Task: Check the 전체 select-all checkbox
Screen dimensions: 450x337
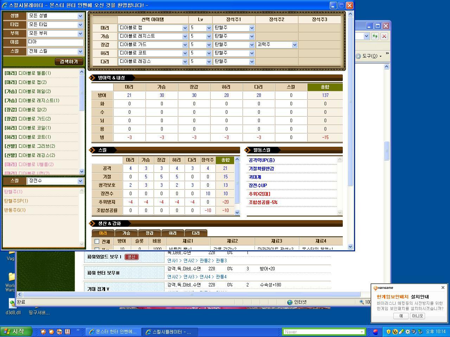Action: tap(97, 242)
